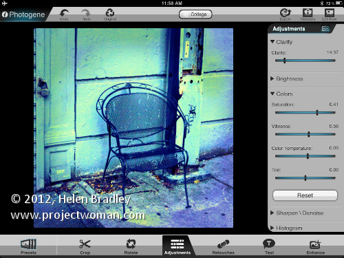Switch to the Adjustments tab
The width and height of the screenshot is (344, 258).
click(178, 246)
